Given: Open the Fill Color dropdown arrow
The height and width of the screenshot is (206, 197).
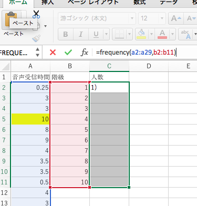Looking at the screenshot, I should 151,34.
